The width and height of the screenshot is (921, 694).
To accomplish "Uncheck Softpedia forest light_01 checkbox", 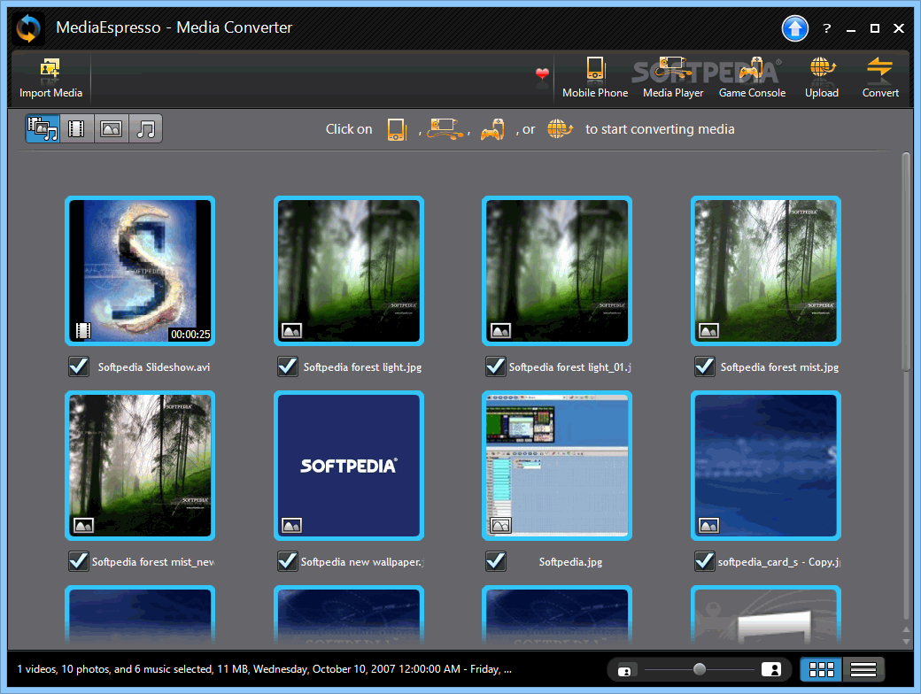I will coord(496,366).
